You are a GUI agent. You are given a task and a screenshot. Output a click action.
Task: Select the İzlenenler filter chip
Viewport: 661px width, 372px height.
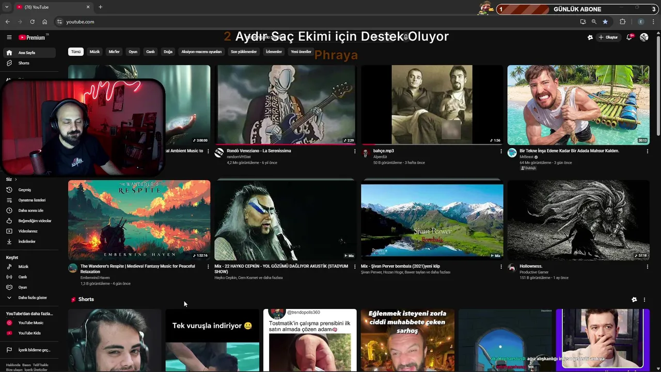[274, 52]
